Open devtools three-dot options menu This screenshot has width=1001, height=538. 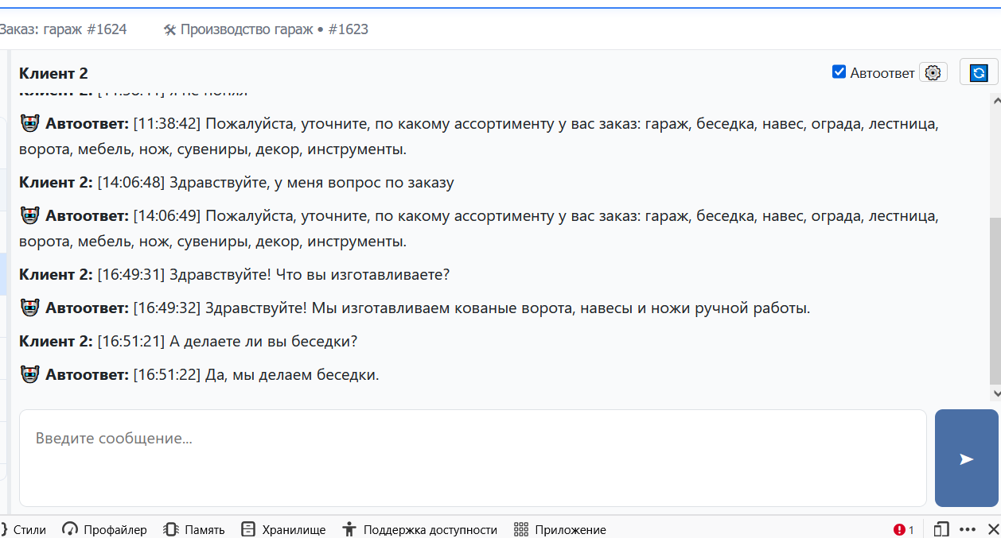(x=968, y=529)
